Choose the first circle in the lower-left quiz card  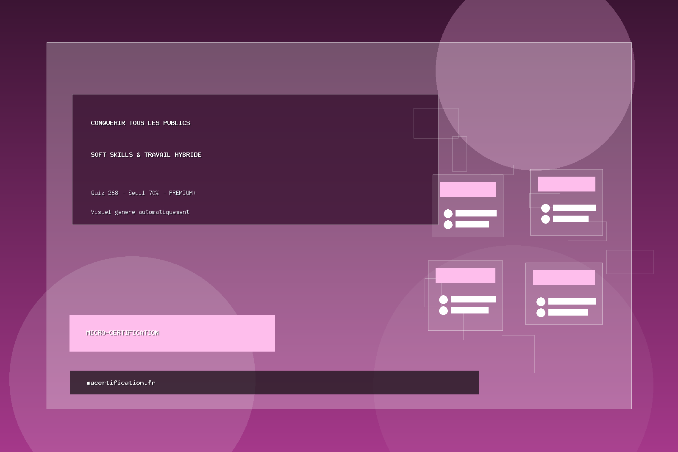point(443,299)
